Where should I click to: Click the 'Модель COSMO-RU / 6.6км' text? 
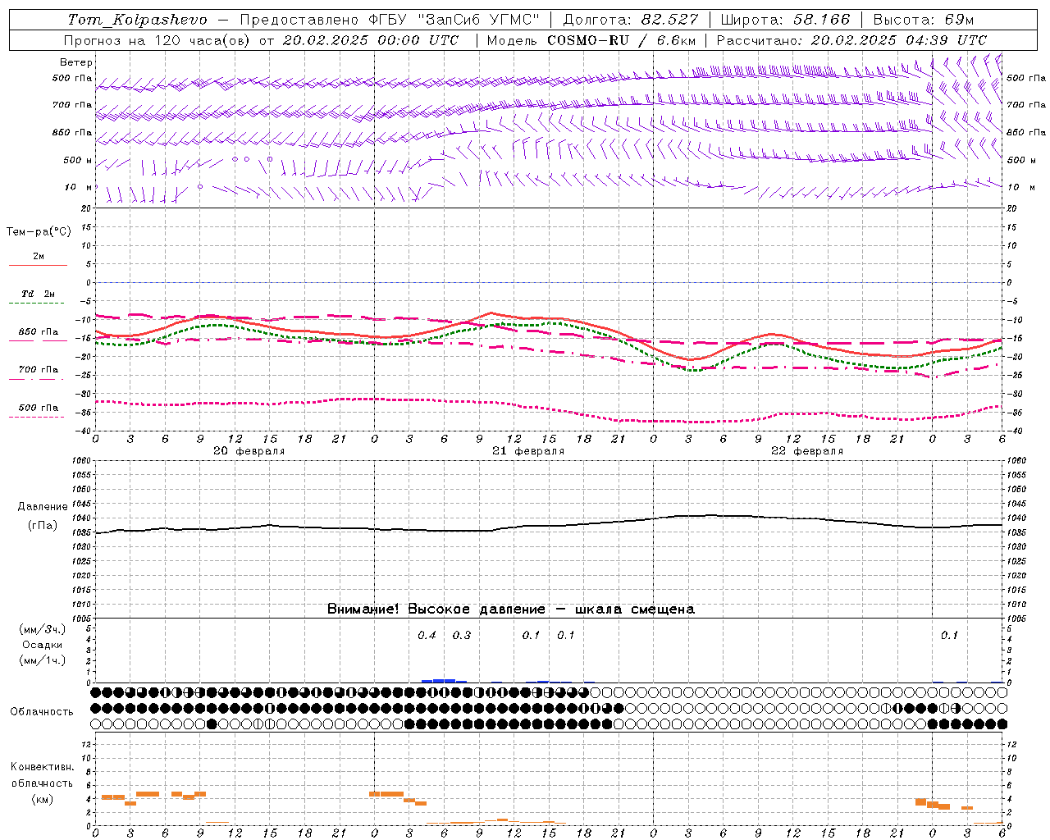591,40
